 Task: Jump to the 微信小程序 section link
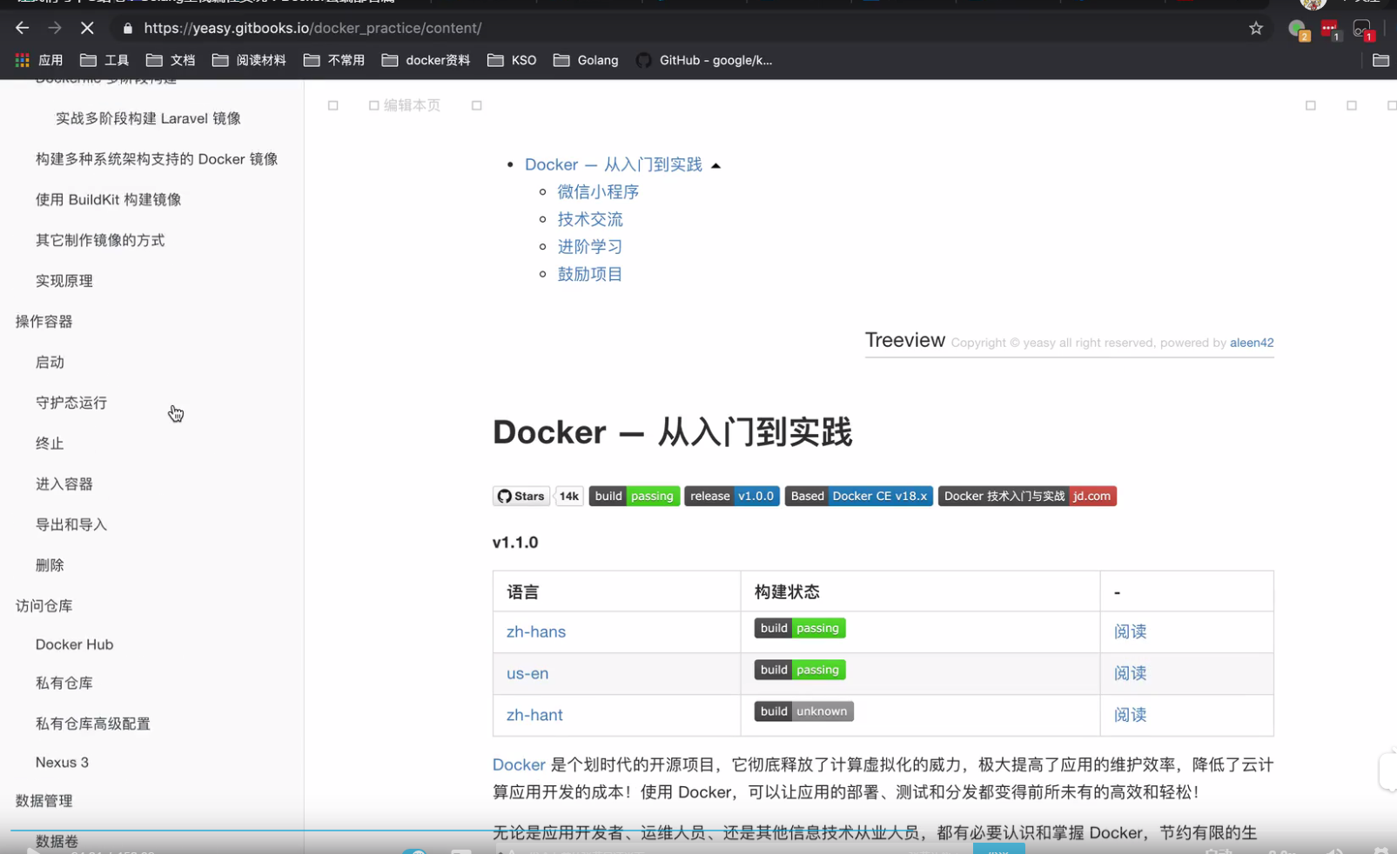pyautogui.click(x=598, y=191)
